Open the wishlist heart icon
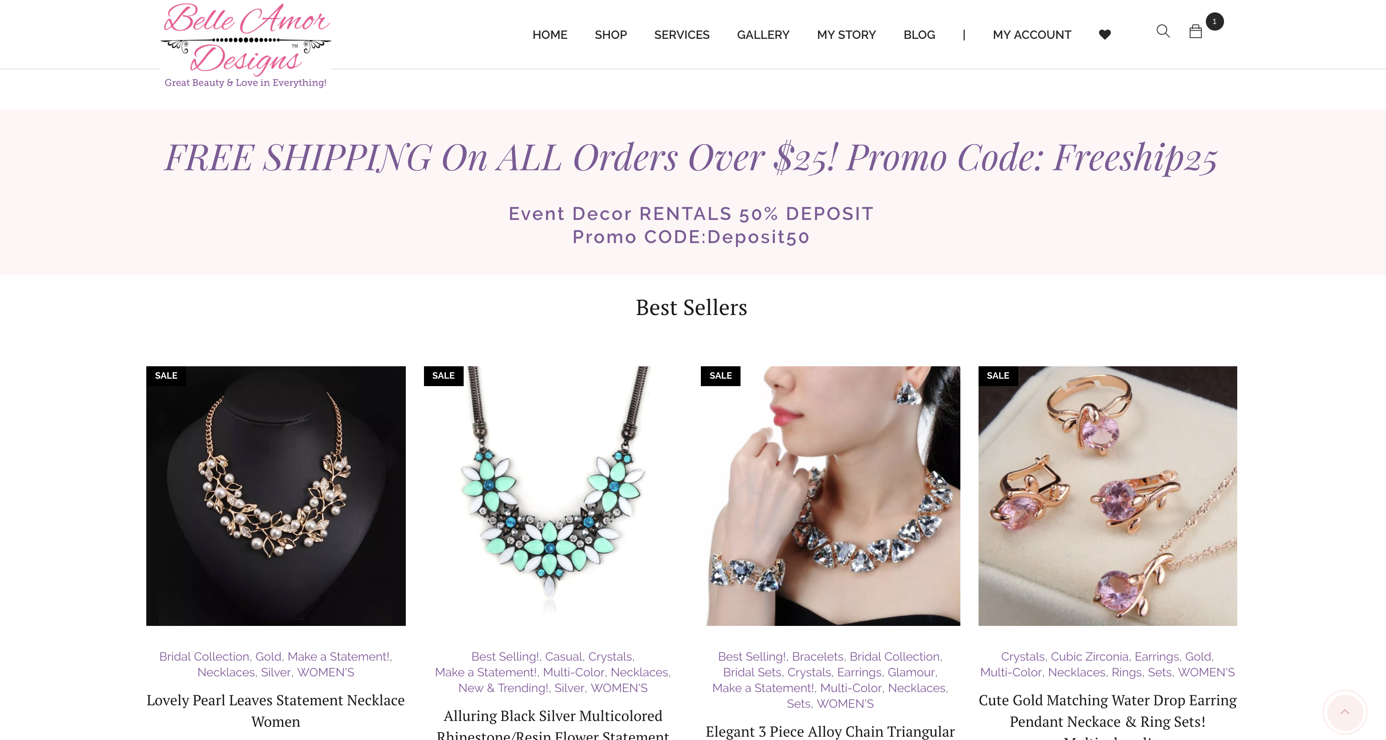 [x=1105, y=34]
